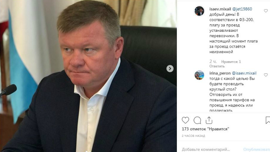270x152 pixels.
Task: Save the post with the bookmark icon
Action: [x=268, y=120]
